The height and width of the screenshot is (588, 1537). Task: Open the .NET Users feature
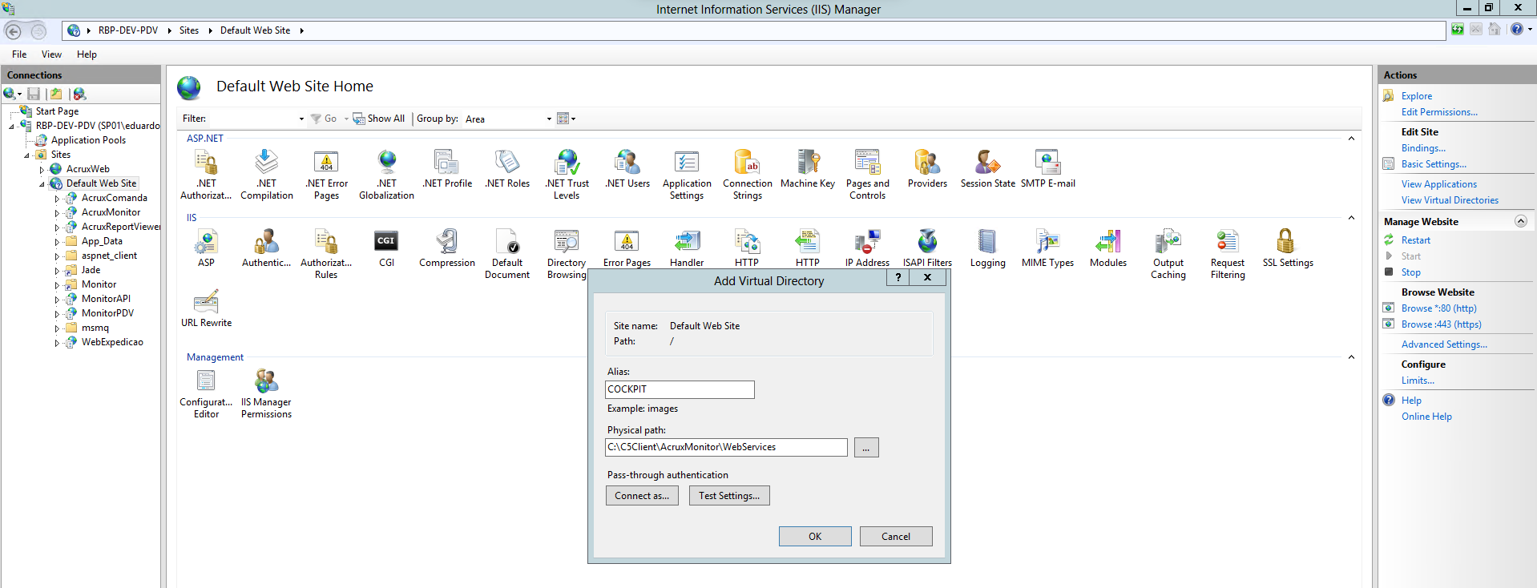pos(627,168)
